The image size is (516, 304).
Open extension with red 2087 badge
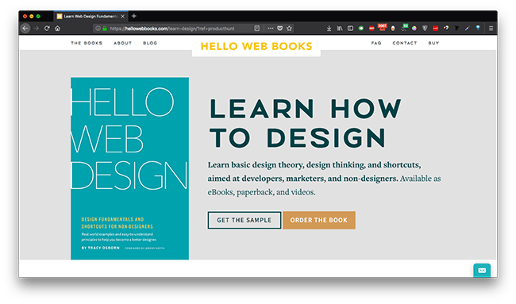click(x=382, y=27)
